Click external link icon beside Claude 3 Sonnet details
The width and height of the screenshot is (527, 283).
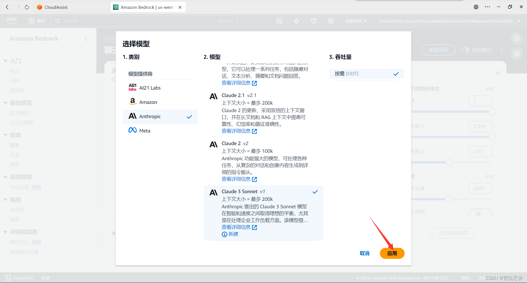254,227
